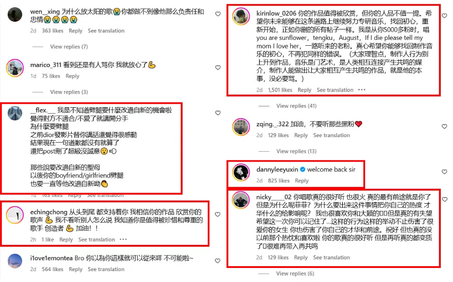The width and height of the screenshot is (453, 282).
Task: Heart the i1ove1emontea comment
Action: coord(217,261)
